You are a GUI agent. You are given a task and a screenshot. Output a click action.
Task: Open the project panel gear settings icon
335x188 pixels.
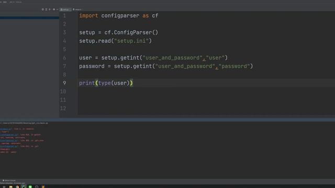click(x=54, y=9)
